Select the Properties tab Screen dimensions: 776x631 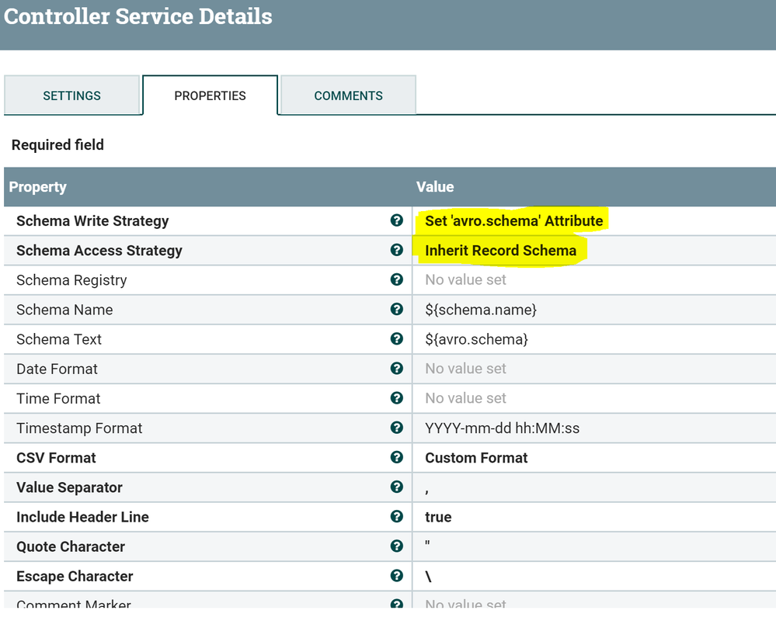210,95
